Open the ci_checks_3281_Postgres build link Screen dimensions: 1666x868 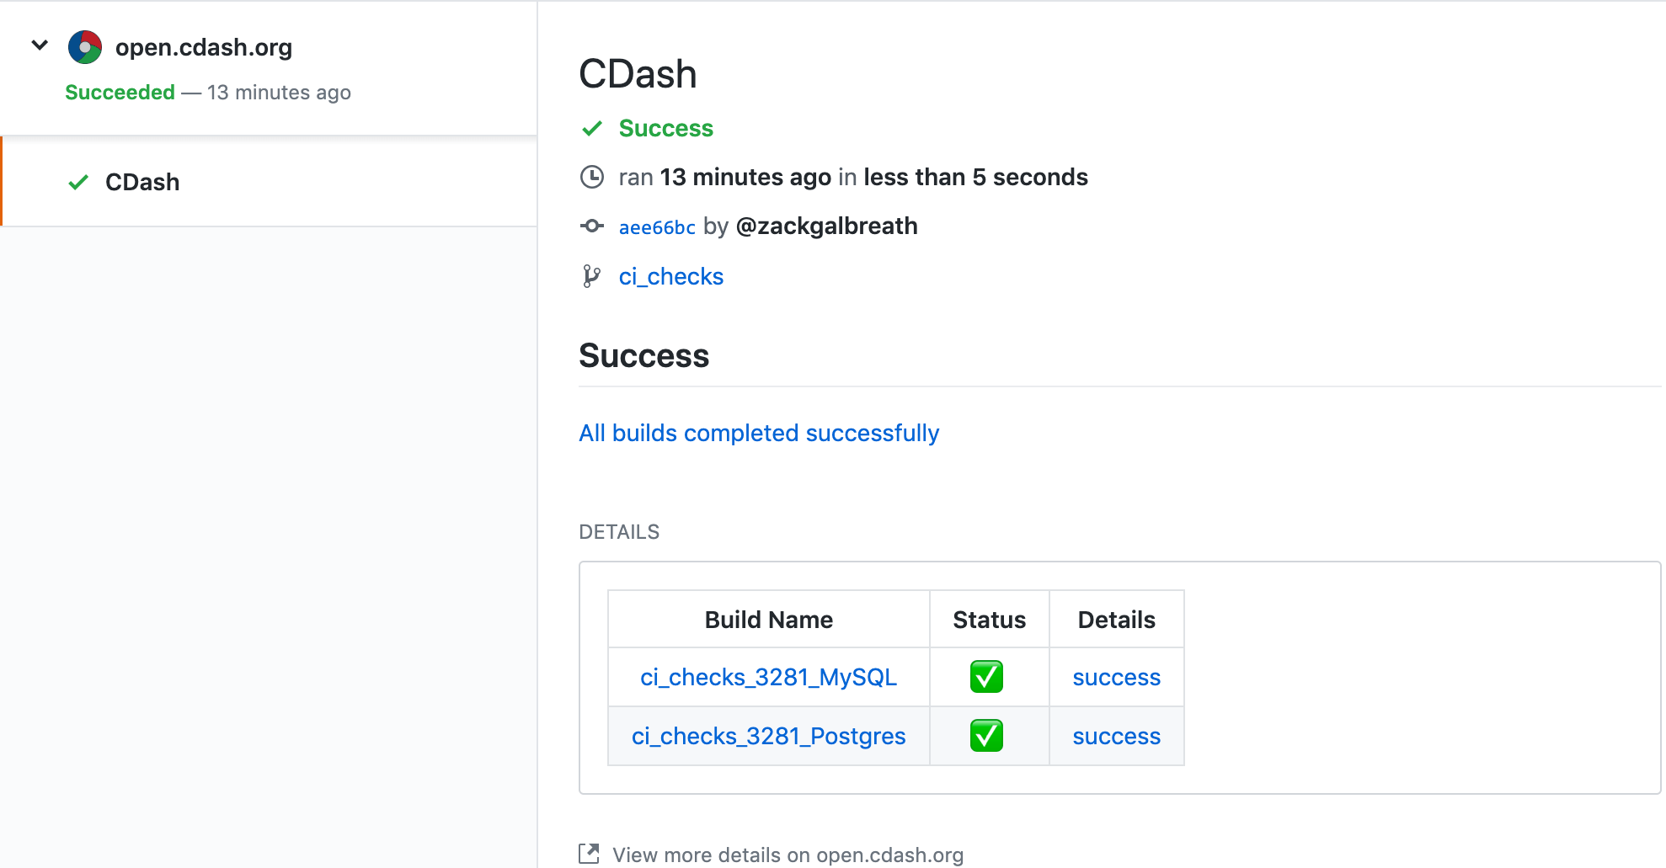point(768,735)
